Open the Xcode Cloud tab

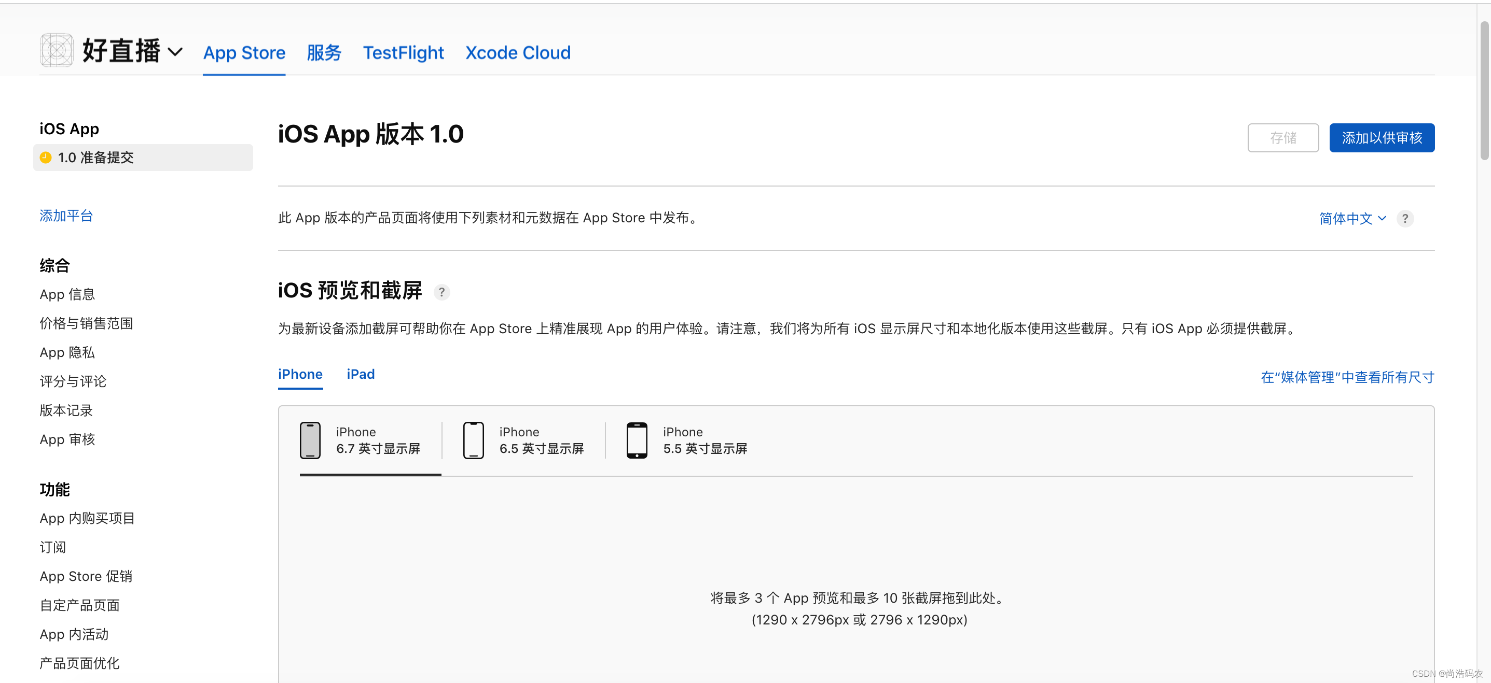click(x=517, y=53)
